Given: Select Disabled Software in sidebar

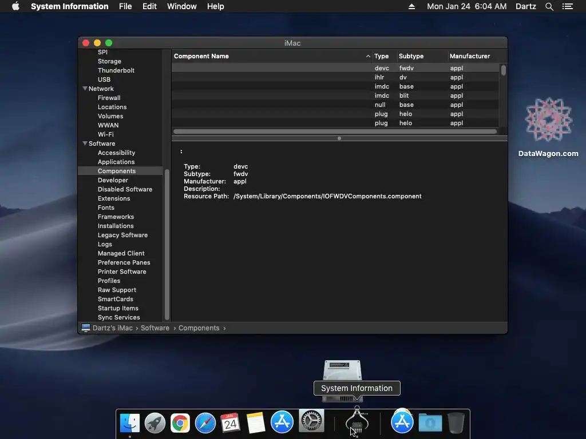Looking at the screenshot, I should (x=125, y=189).
